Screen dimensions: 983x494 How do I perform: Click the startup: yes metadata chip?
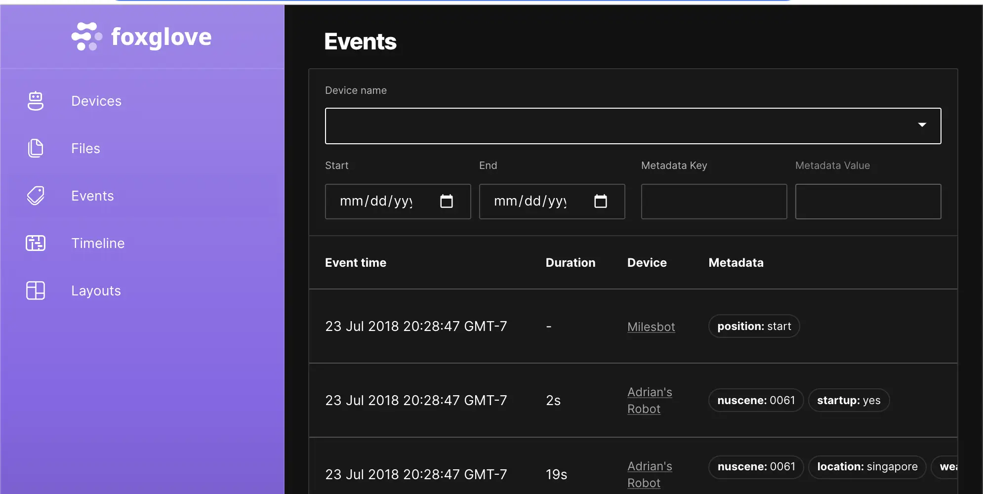tap(848, 400)
